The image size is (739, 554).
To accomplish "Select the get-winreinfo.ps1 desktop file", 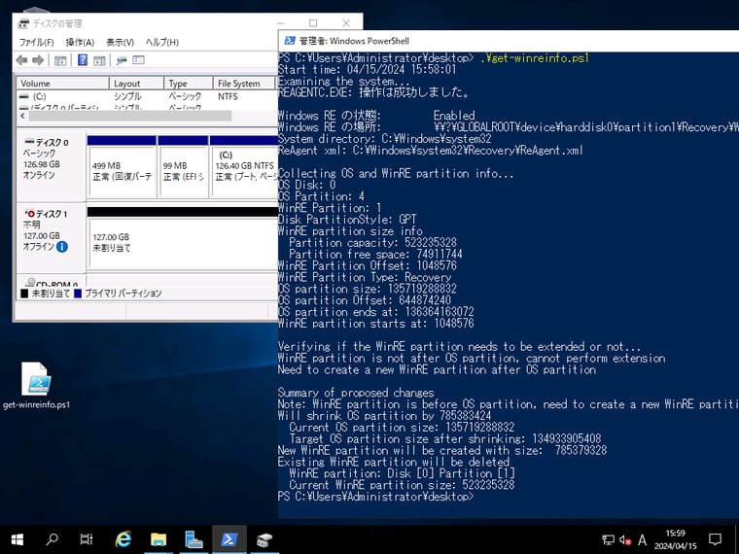I will [36, 385].
